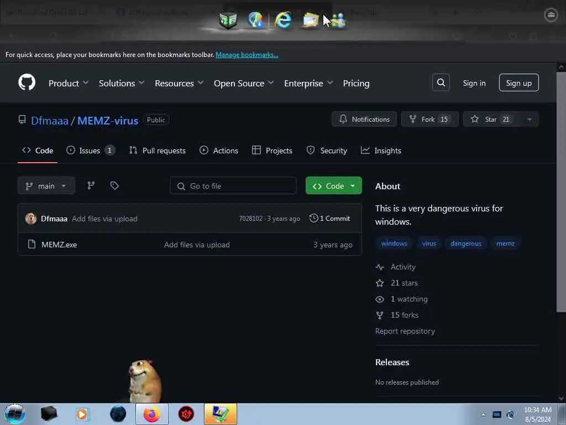Open the Dfmaaa owner profile link
The image size is (566, 425).
[49, 121]
